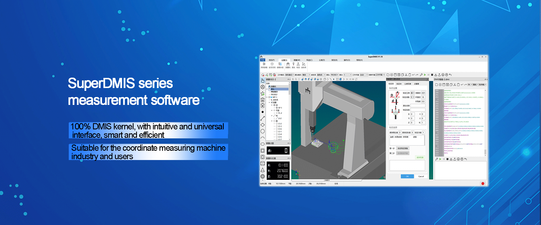Click the 标定特征准备 step one button
Image resolution: width=541 pixels, height=225 pixels.
[x=403, y=148]
